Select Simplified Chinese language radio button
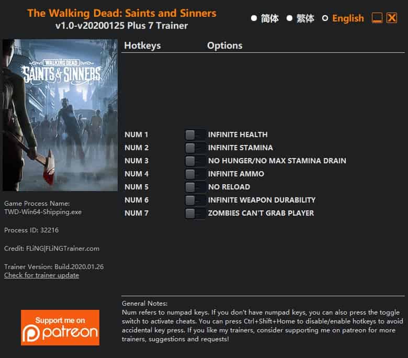The image size is (408, 358). (254, 18)
